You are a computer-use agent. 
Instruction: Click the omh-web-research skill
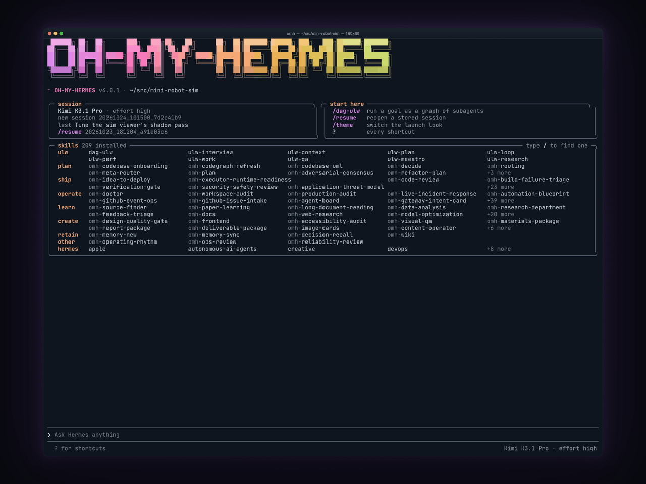315,214
